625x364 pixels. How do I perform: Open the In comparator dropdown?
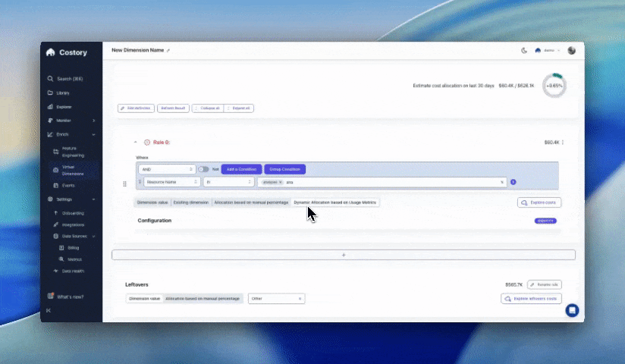(x=229, y=182)
